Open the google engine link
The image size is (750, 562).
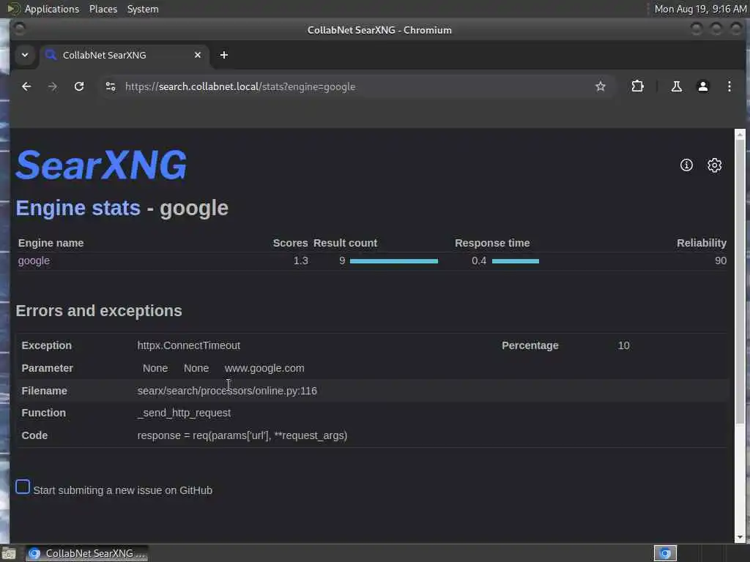pyautogui.click(x=34, y=261)
